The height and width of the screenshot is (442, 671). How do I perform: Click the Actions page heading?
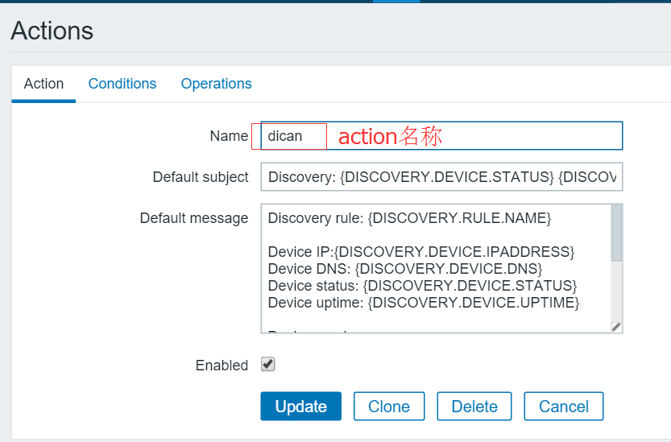pos(52,31)
